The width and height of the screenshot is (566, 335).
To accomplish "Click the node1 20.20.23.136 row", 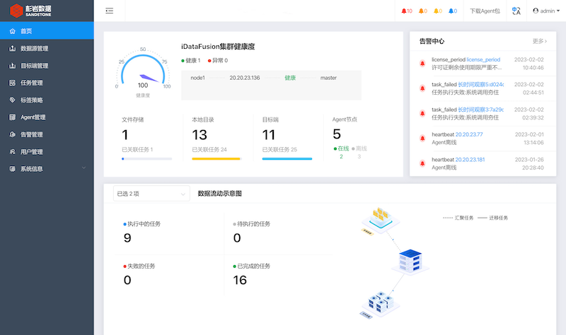I will pos(271,78).
